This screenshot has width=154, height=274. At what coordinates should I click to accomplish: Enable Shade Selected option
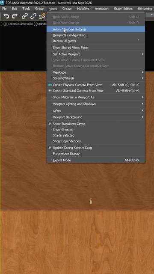tap(96, 135)
